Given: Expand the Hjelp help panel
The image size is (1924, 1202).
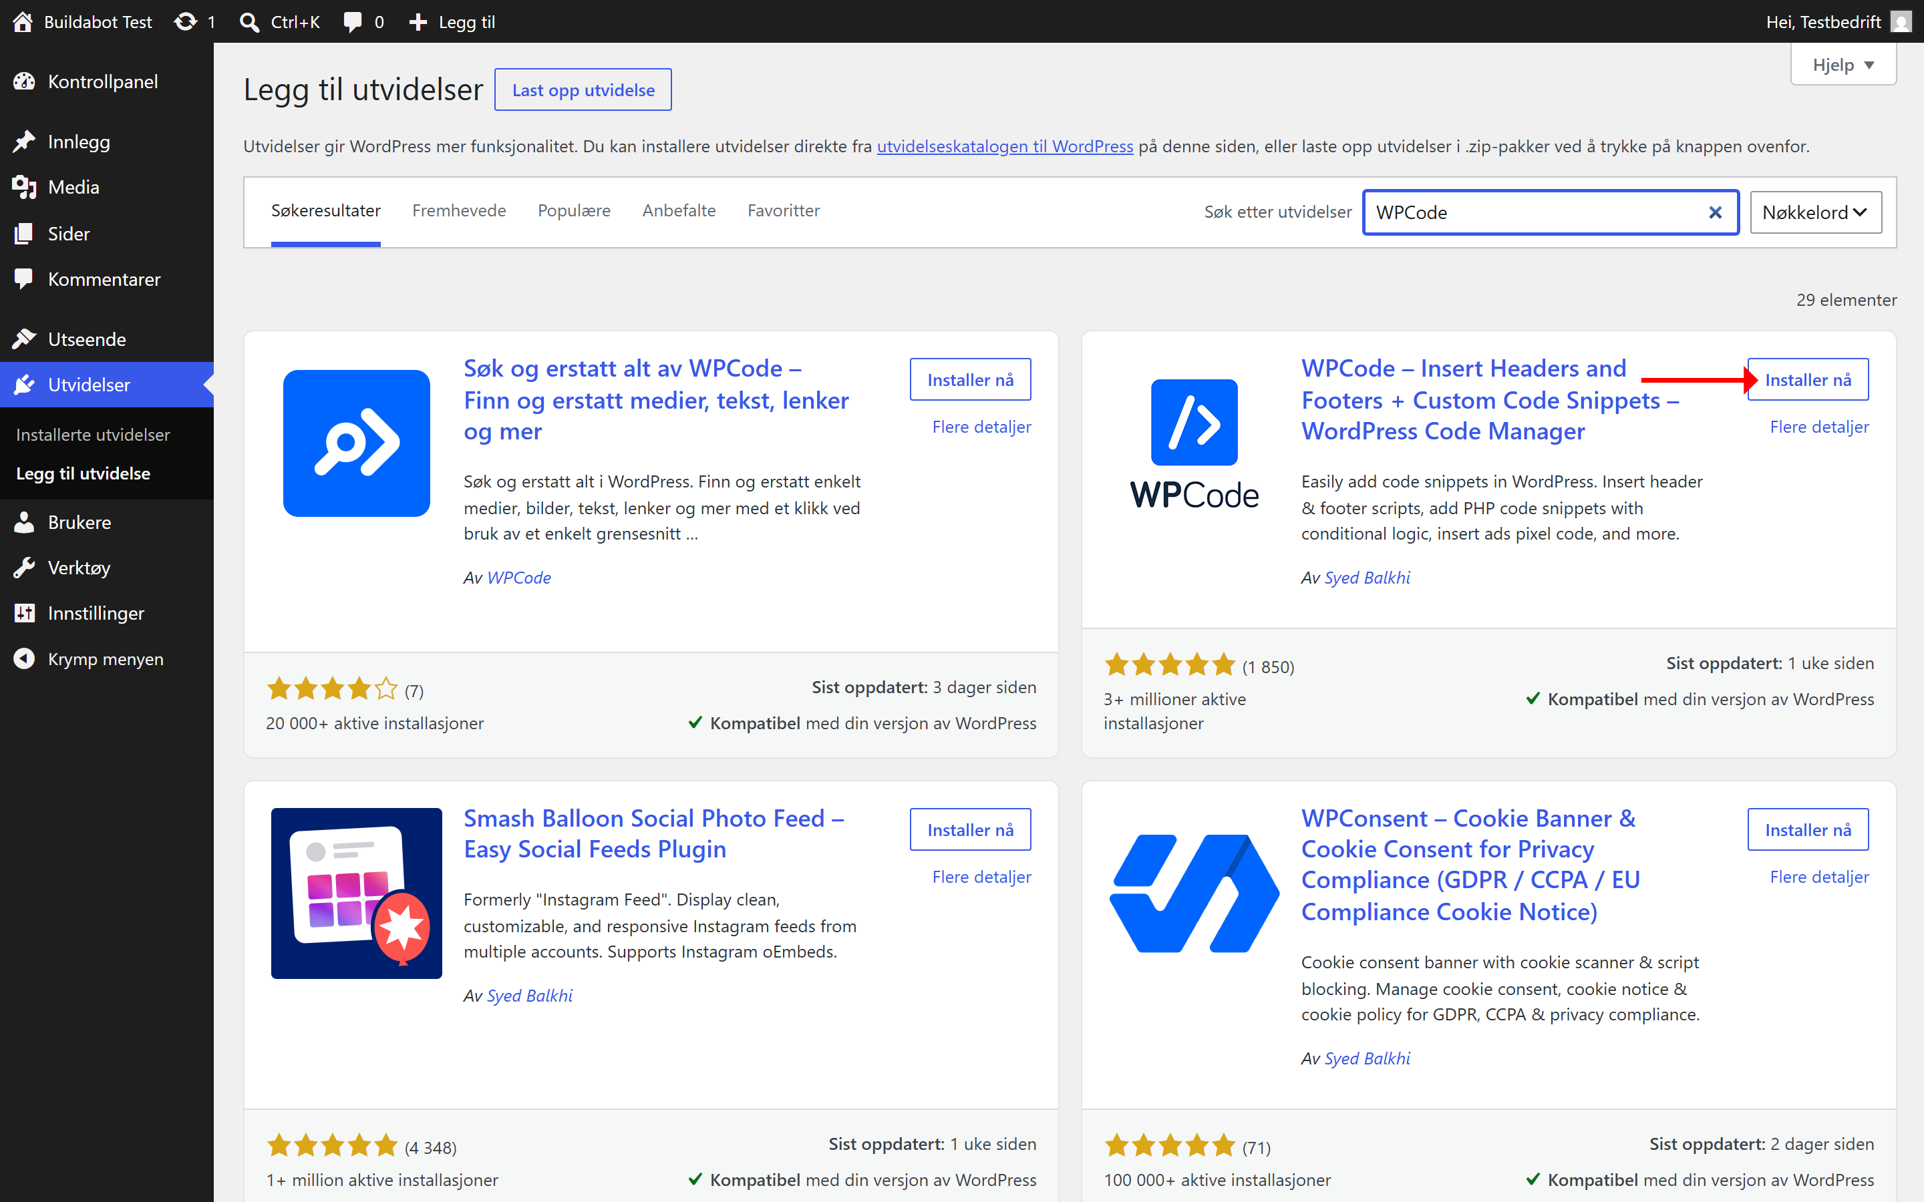Looking at the screenshot, I should click(1843, 65).
